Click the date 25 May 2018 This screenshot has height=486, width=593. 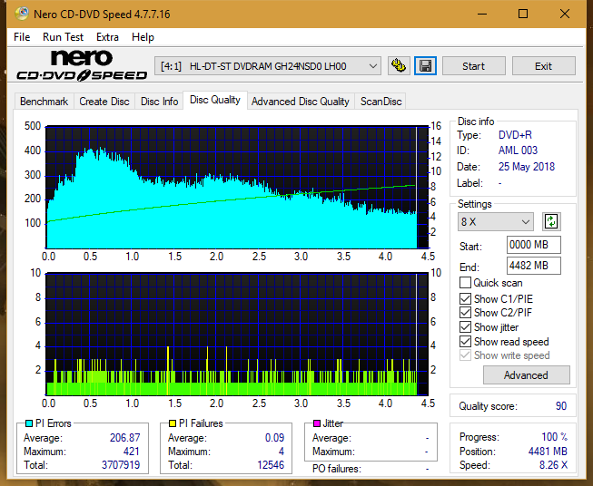click(527, 167)
